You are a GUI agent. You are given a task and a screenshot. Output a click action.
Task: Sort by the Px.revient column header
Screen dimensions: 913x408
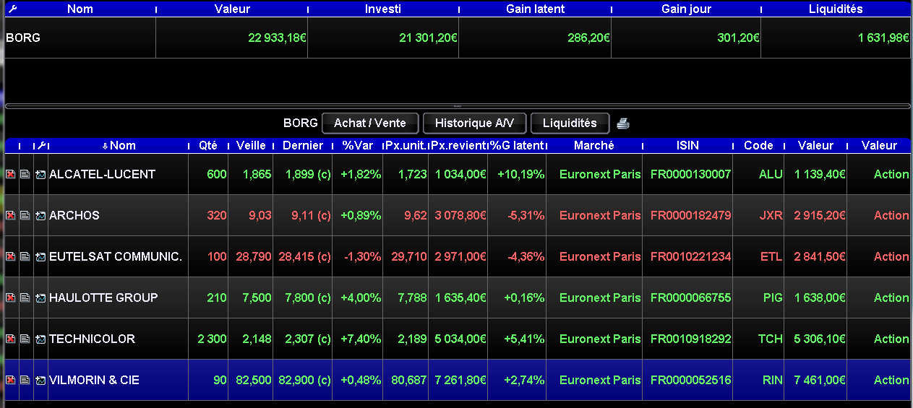point(459,146)
